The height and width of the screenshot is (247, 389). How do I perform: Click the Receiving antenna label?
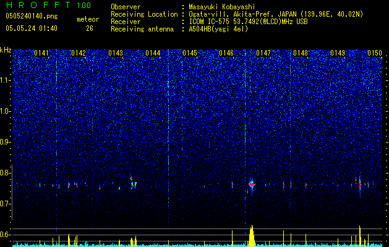(142, 29)
